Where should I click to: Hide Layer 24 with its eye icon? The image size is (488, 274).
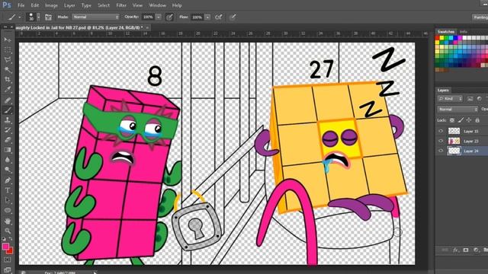pos(441,151)
